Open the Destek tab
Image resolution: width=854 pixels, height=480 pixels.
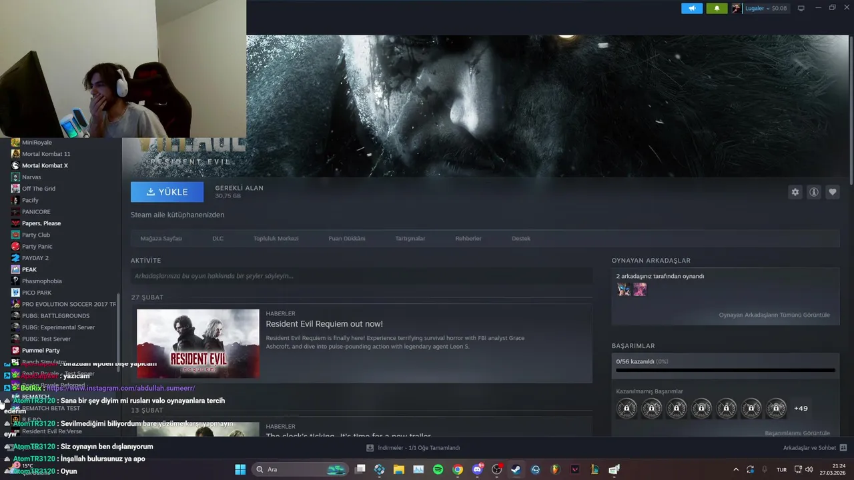(521, 238)
